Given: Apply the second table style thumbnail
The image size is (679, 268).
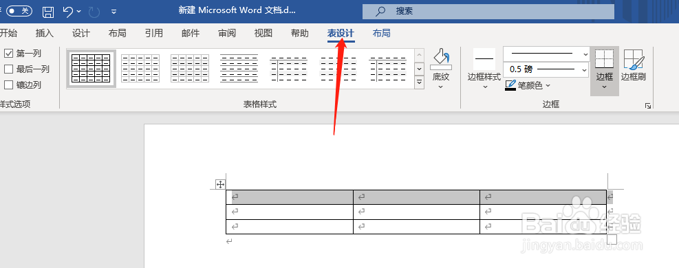Looking at the screenshot, I should [x=140, y=68].
